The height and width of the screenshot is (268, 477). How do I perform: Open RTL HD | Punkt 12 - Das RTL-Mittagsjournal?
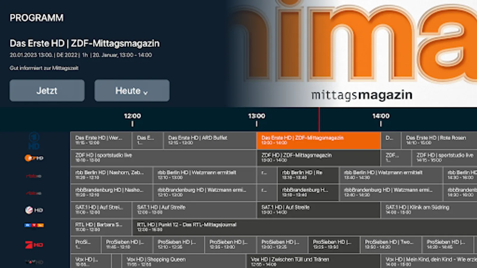click(305, 227)
